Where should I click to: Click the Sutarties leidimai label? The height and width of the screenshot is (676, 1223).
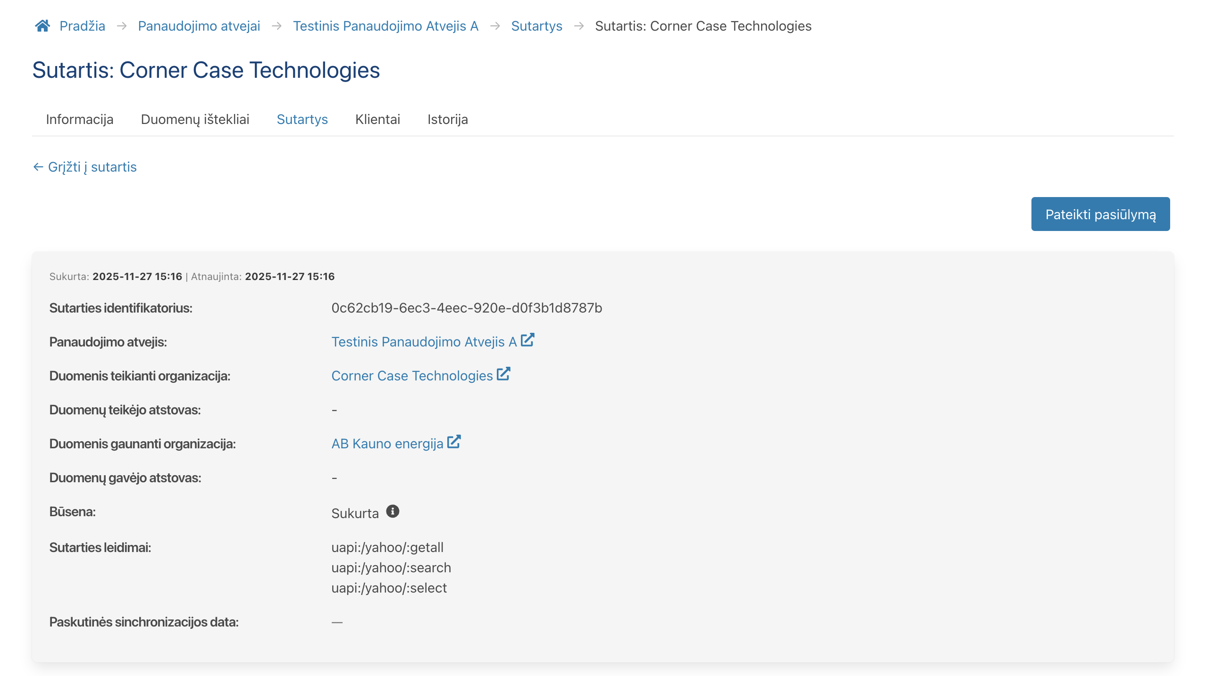pos(100,547)
